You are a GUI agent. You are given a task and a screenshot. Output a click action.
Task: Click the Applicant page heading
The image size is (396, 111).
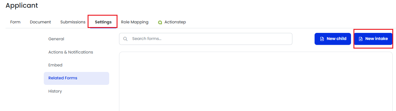point(22,5)
